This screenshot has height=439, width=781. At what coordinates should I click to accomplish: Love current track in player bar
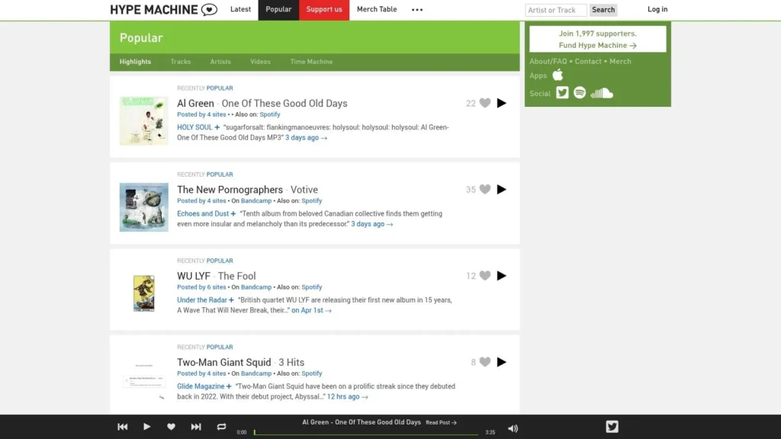pos(171,427)
